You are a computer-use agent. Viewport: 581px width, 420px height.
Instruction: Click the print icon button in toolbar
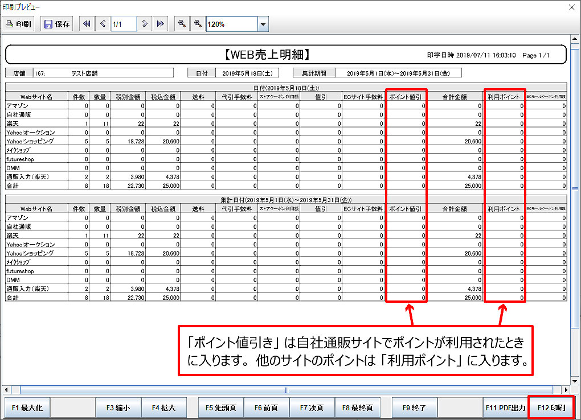[19, 24]
